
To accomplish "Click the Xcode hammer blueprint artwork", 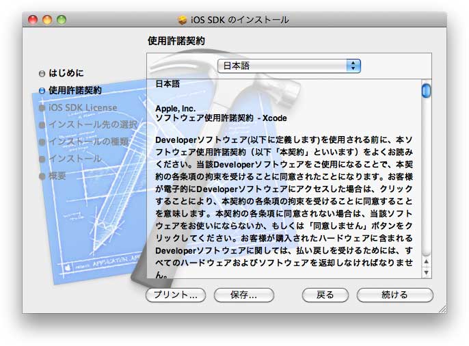I will pos(89,205).
